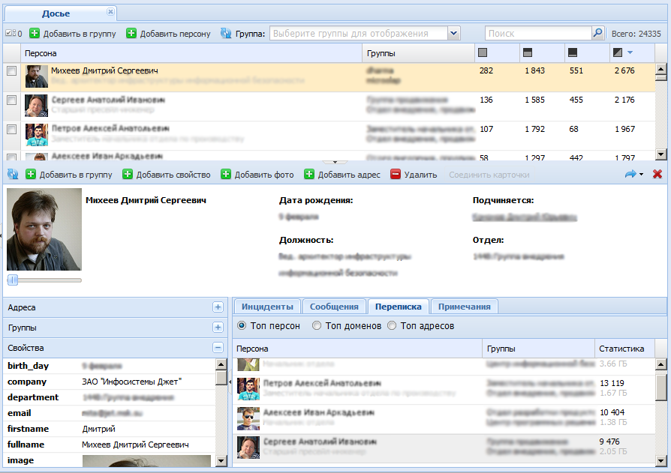
Task: Click the dark square column icon
Action: tap(573, 52)
